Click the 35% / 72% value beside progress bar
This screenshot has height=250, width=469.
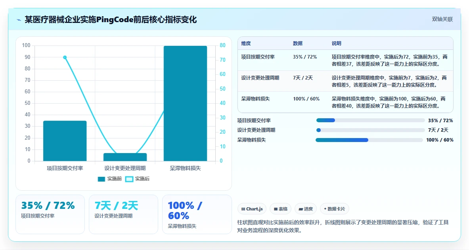click(440, 121)
